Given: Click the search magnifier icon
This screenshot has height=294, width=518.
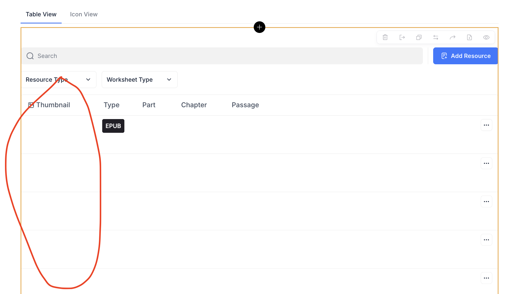Looking at the screenshot, I should pyautogui.click(x=30, y=56).
